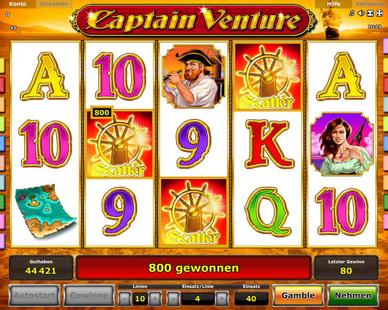This screenshot has height=310, width=388.
Task: Collect winnings with the Nehmen button
Action: pos(353,296)
